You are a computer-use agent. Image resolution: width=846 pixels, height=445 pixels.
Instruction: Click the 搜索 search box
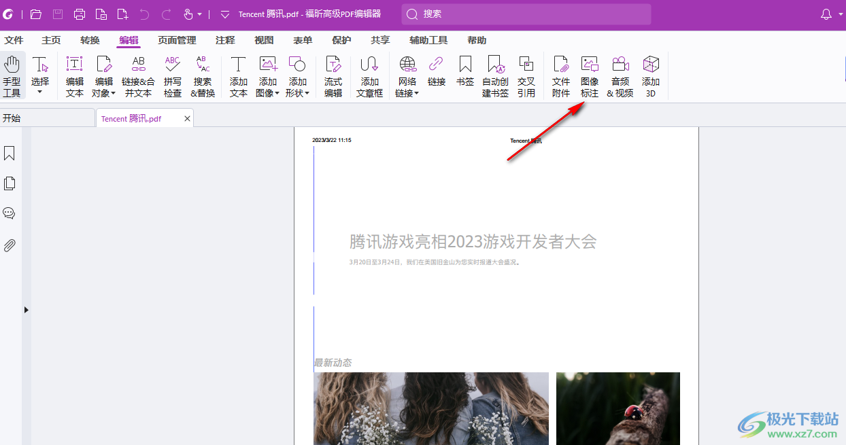tap(526, 14)
